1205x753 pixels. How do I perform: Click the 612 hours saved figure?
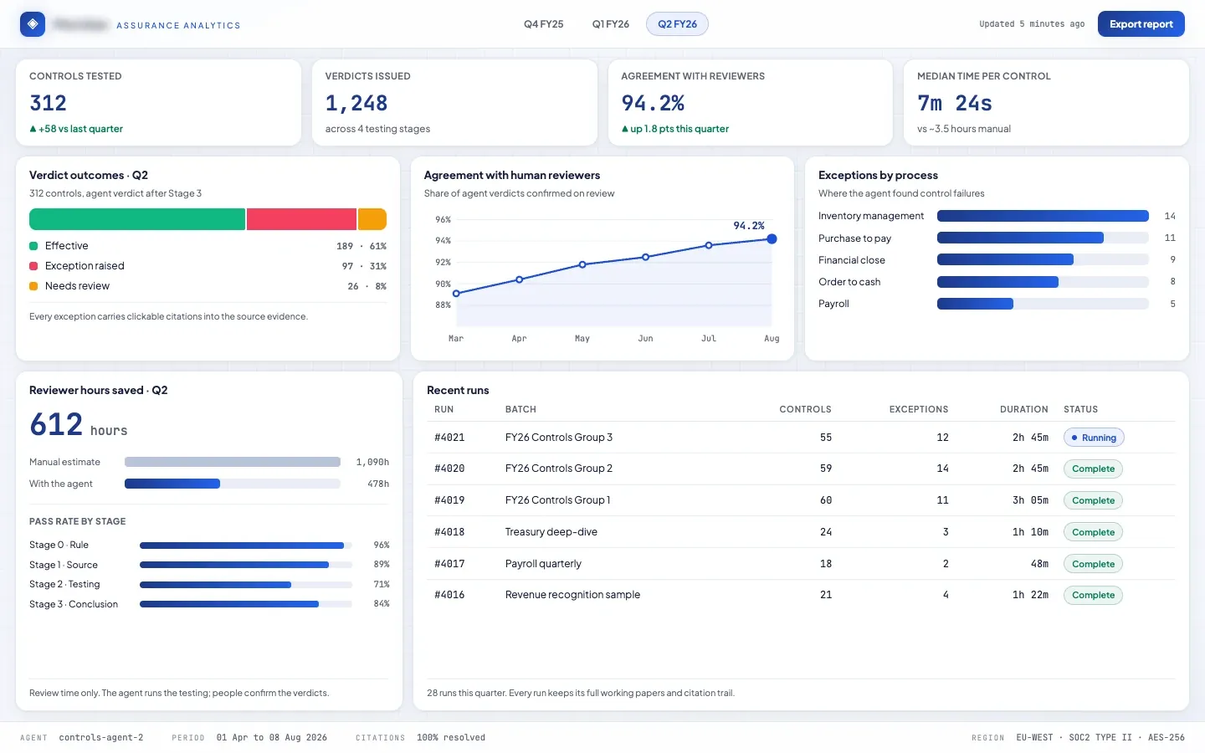56,425
